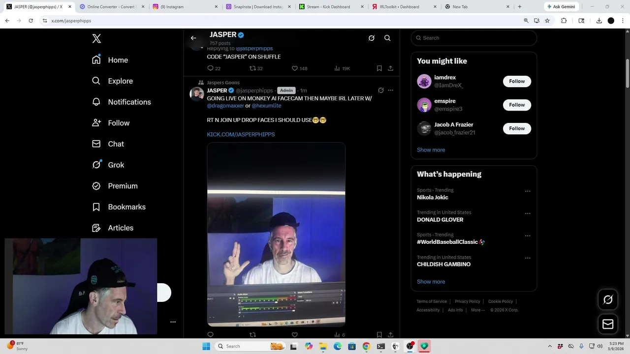Bookmark the GOING LIVE post
630x354 pixels.
(x=379, y=335)
